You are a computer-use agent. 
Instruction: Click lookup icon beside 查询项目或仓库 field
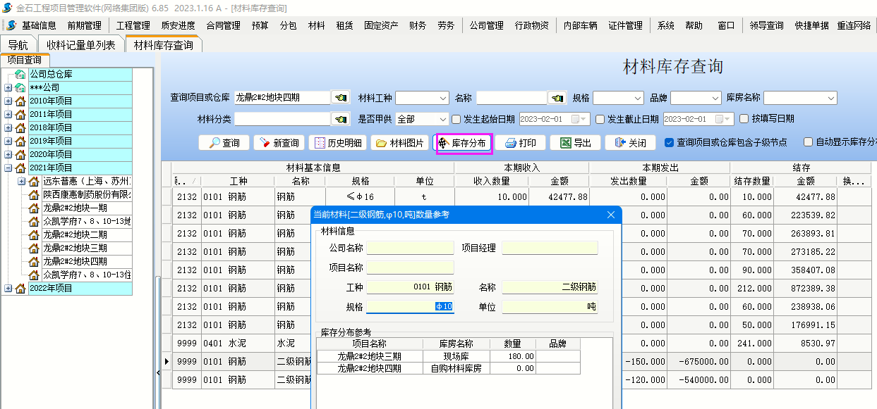[x=341, y=98]
